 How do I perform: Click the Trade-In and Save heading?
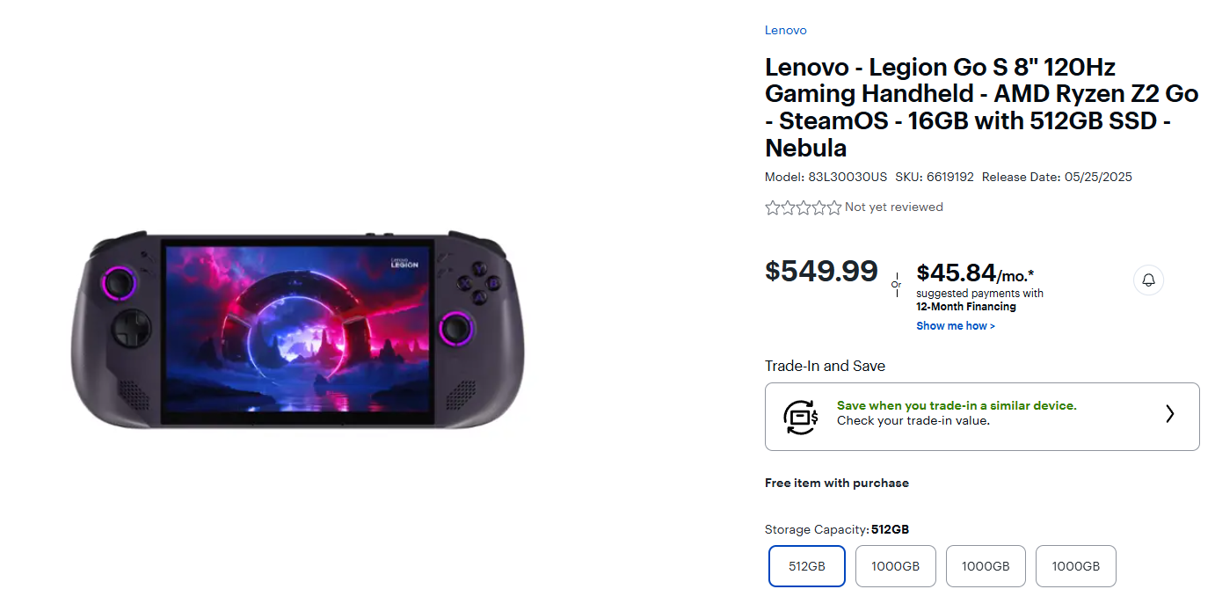824,366
